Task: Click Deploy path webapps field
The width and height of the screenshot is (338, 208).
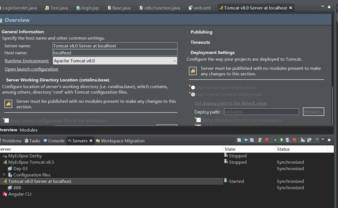Action: click(x=261, y=112)
